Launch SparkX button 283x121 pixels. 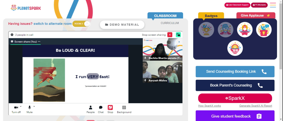click(x=235, y=98)
